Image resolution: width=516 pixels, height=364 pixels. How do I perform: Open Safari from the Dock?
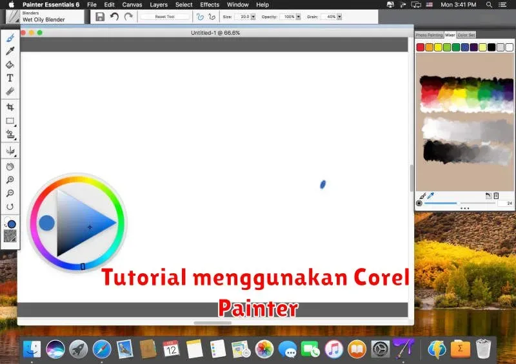click(102, 349)
